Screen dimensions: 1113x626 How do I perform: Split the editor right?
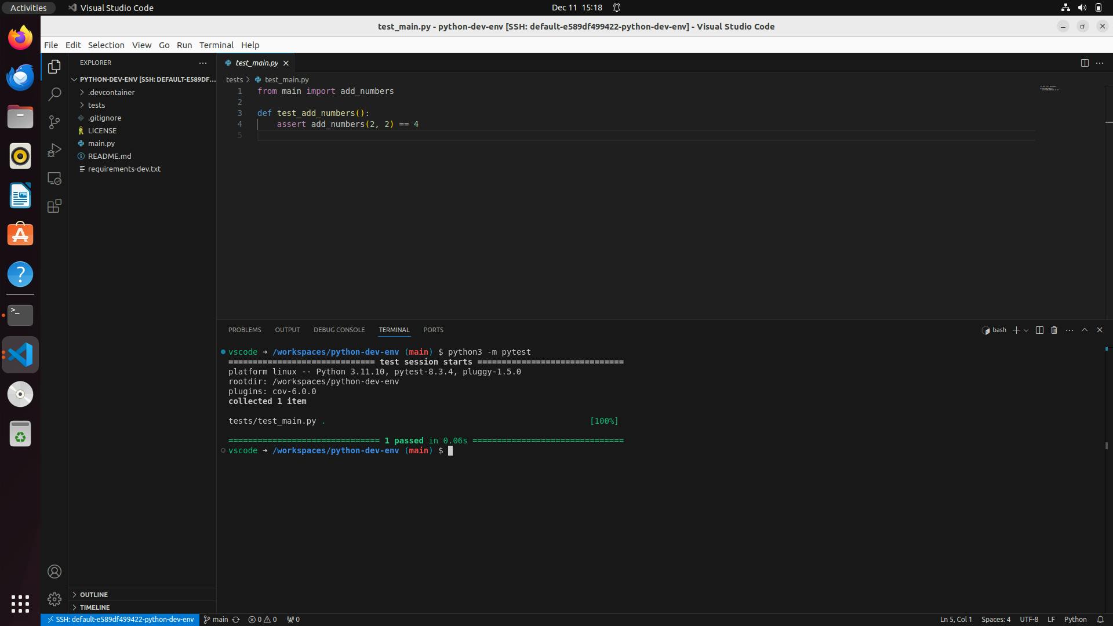1085,63
